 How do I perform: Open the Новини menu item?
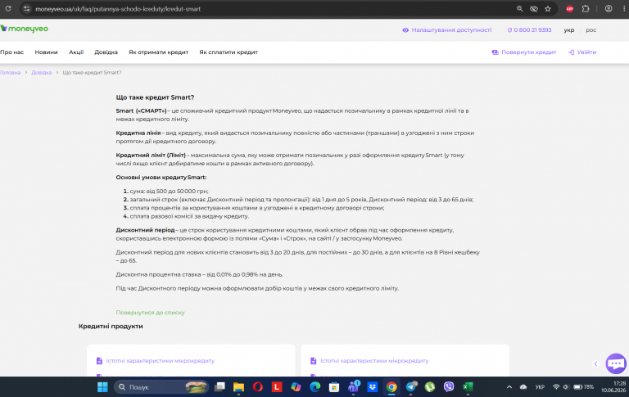click(46, 52)
